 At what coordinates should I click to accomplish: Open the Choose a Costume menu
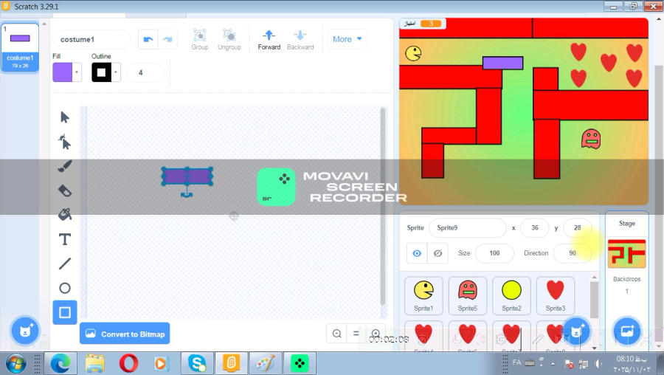pos(25,331)
